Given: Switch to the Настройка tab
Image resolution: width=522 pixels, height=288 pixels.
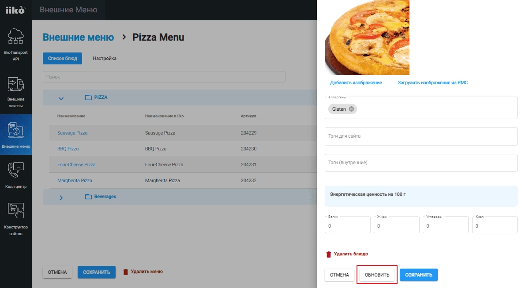Looking at the screenshot, I should pos(105,58).
